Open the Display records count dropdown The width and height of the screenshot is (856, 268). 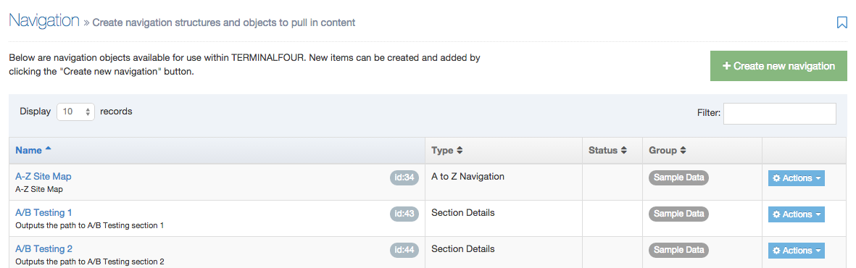point(76,112)
